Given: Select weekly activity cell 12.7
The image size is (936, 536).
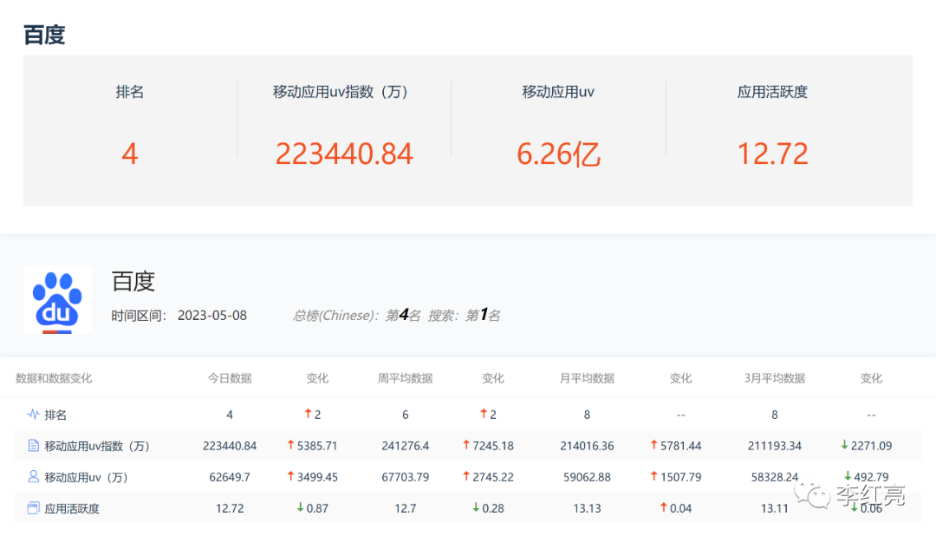Looking at the screenshot, I should [x=406, y=508].
